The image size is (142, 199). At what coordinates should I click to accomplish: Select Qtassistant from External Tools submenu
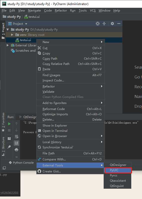(x=118, y=181)
